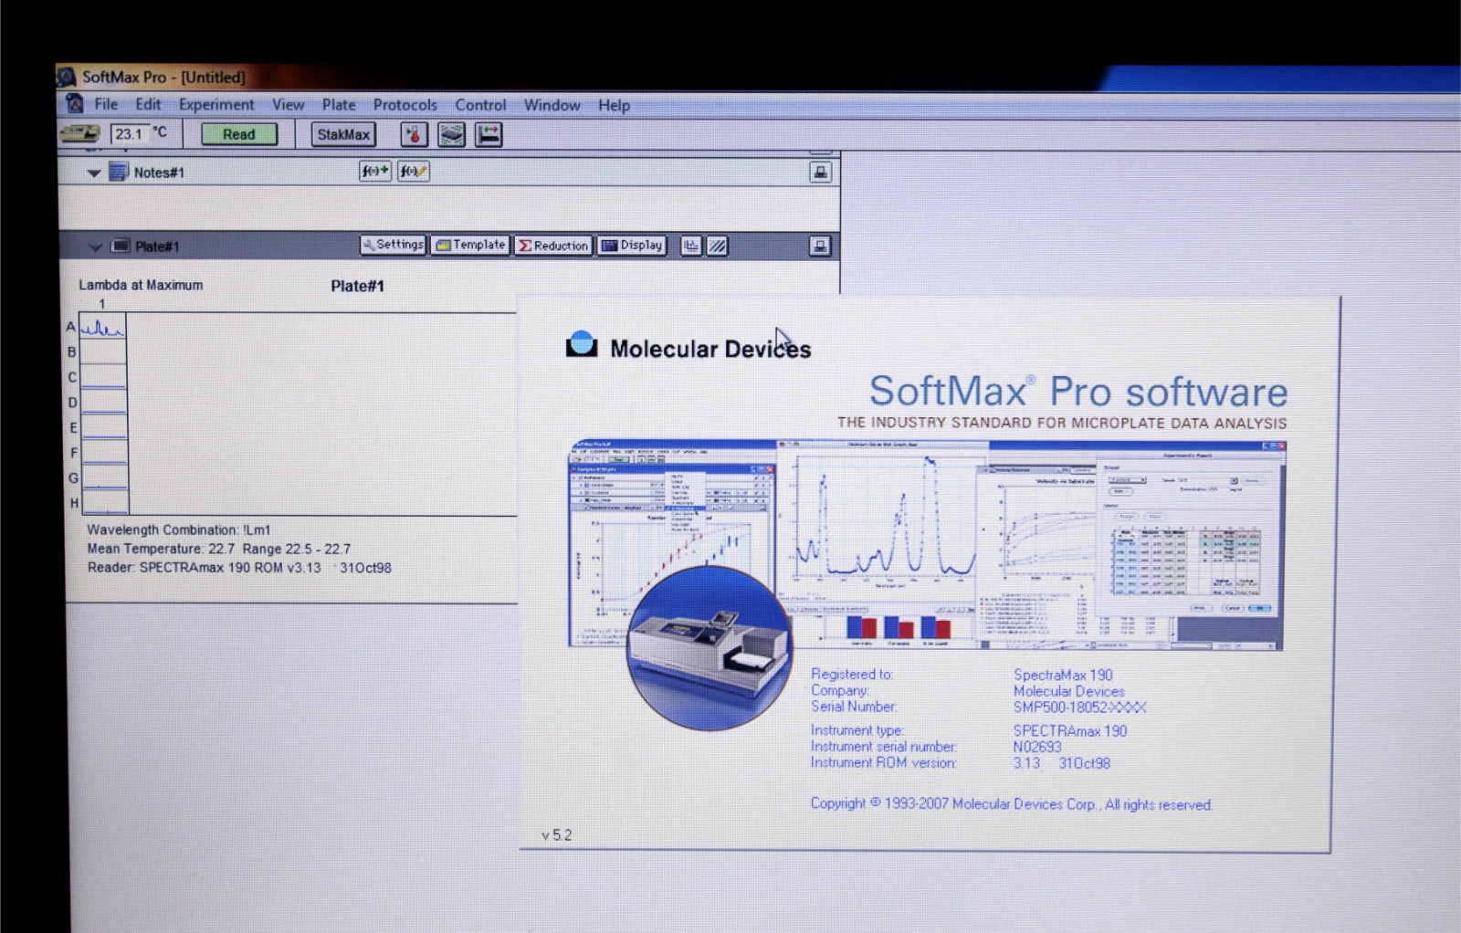Open the Plate menu

(x=339, y=104)
